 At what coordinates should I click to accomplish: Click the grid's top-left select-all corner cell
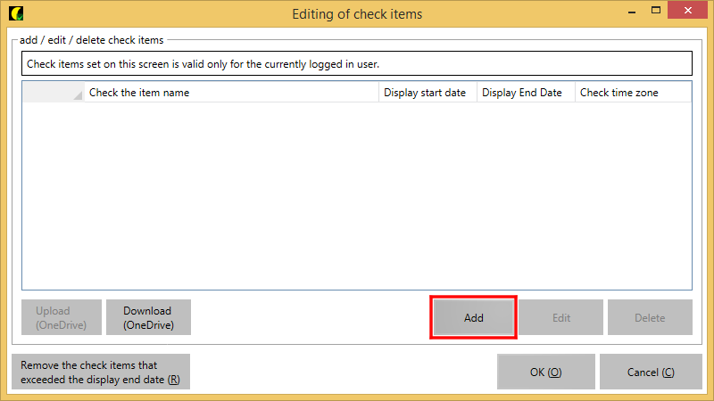53,93
